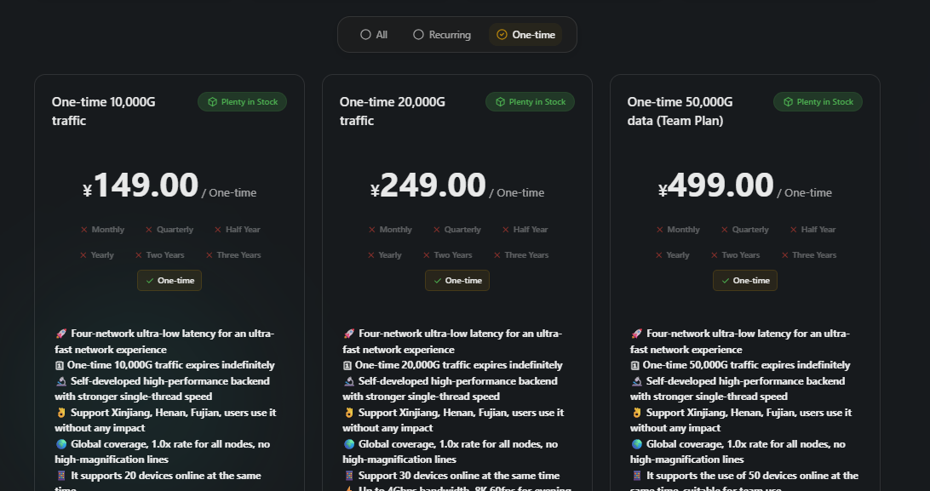Click the medal icon beside the Xinjiang support line
Image resolution: width=930 pixels, height=491 pixels.
pyautogui.click(x=60, y=412)
